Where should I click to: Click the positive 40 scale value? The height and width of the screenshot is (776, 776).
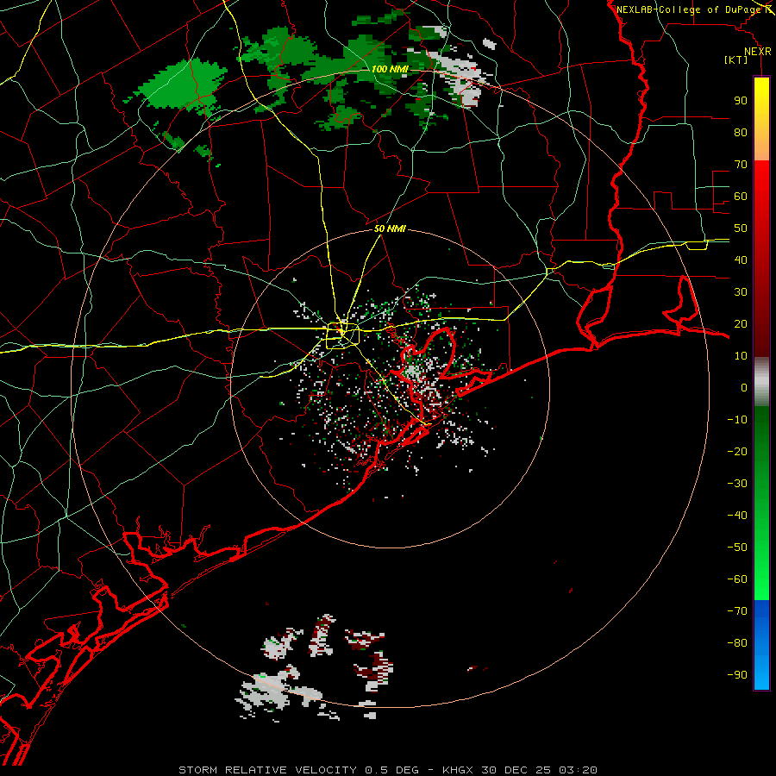coord(741,260)
